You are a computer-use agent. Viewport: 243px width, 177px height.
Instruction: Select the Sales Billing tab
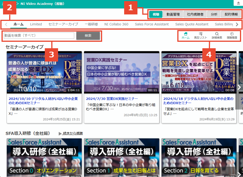[x=224, y=24]
